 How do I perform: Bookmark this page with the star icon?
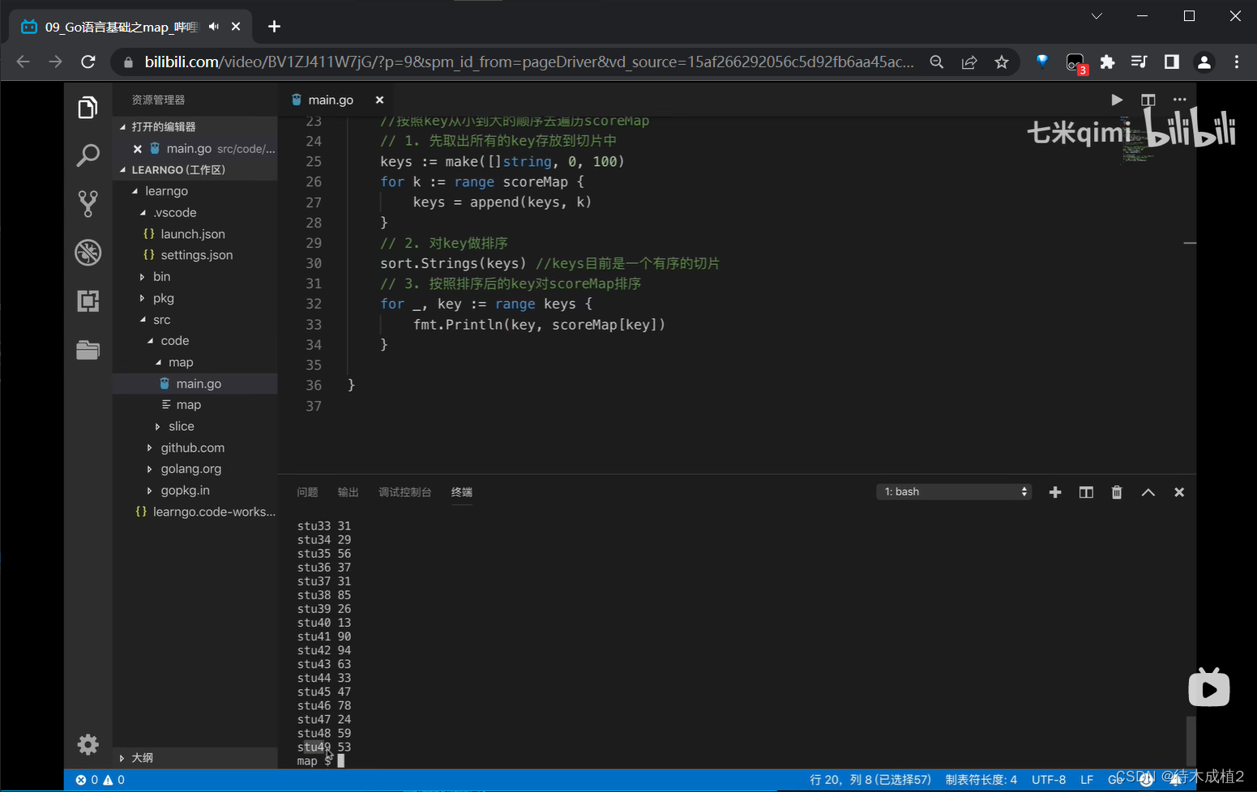(x=1002, y=62)
